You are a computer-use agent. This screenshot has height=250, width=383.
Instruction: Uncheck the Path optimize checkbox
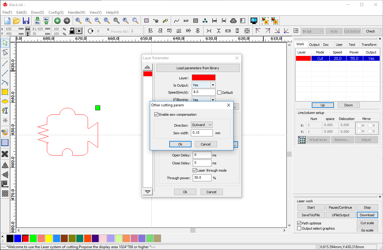299,223
